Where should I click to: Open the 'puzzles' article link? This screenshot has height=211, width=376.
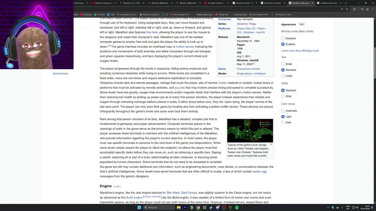pos(180,88)
